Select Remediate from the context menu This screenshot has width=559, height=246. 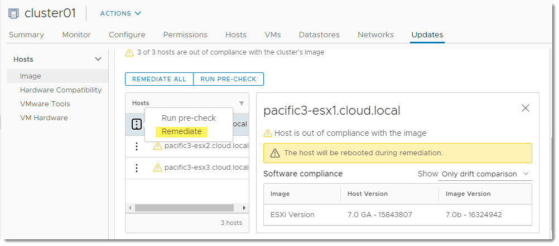(182, 132)
